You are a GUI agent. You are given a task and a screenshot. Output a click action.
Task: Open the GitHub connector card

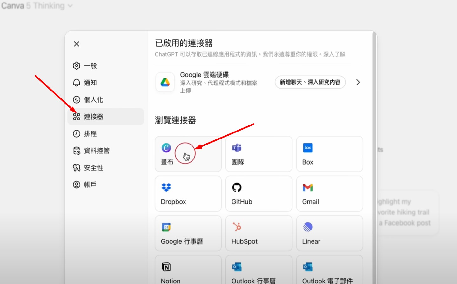pos(259,194)
